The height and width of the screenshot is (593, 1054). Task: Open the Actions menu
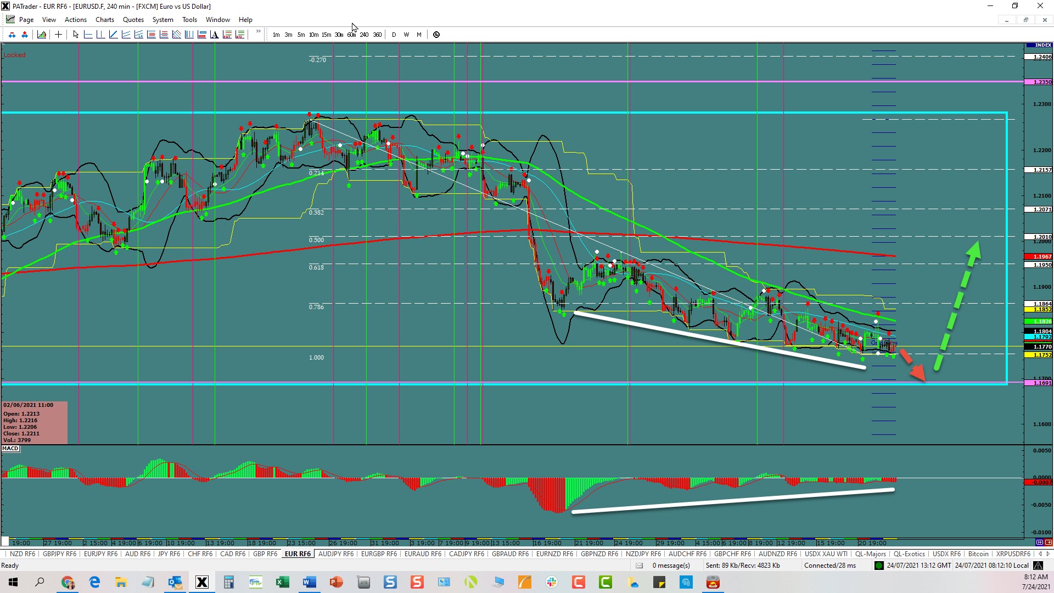76,20
